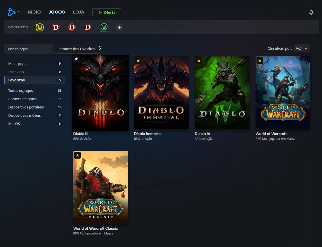Click the fourth favorites bar Diablo III icon
The height and width of the screenshot is (247, 322).
click(x=88, y=27)
